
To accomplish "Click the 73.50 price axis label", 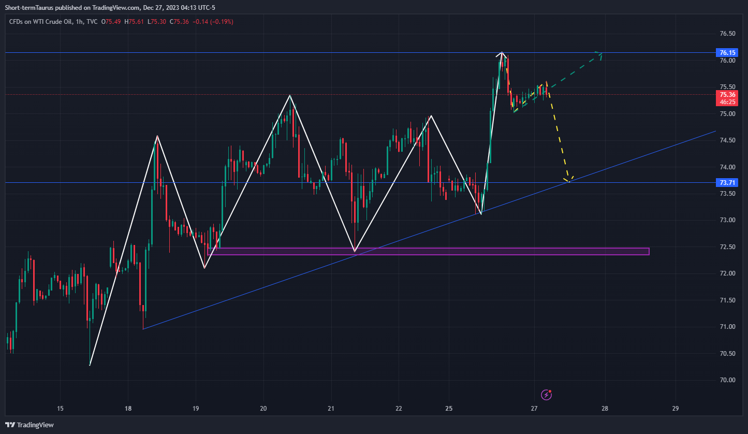I will [727, 194].
